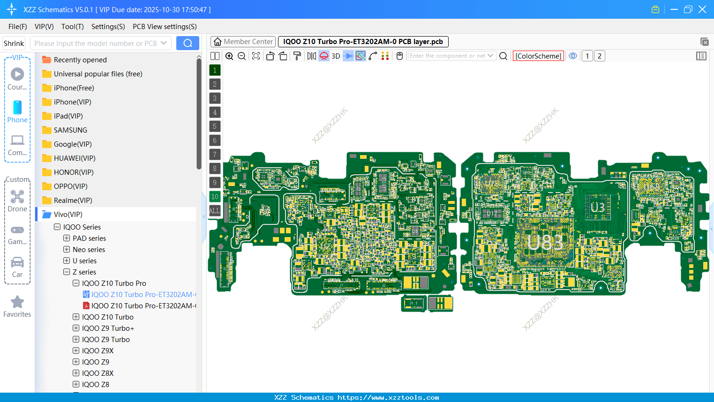Open the Courses sidebar item
714x402 pixels.
click(x=17, y=79)
